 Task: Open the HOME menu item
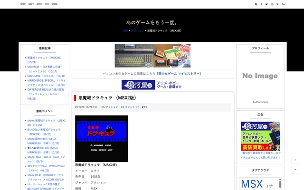click(23, 4)
